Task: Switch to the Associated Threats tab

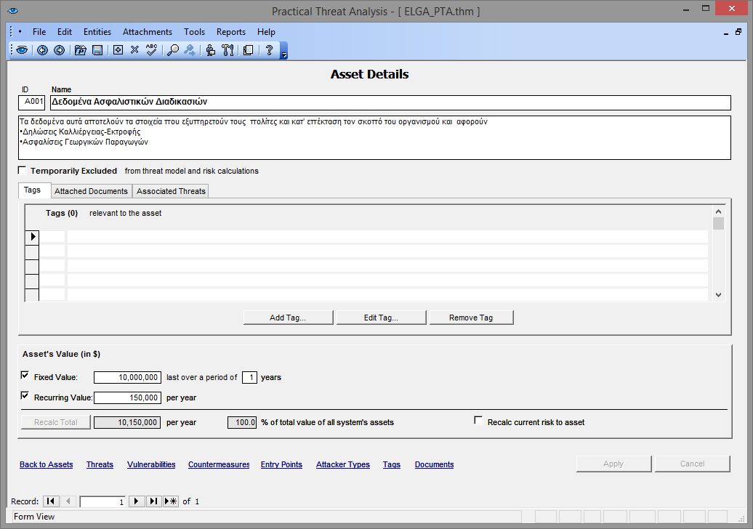Action: [171, 191]
